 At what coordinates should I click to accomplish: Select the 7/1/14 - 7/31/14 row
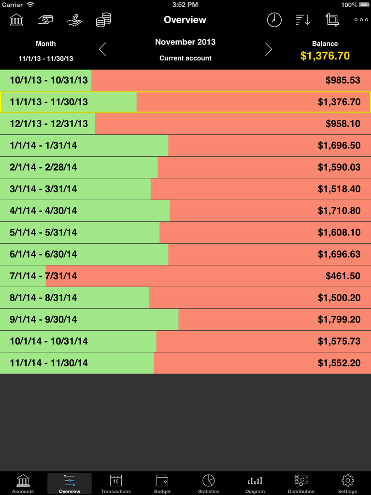pyautogui.click(x=185, y=276)
